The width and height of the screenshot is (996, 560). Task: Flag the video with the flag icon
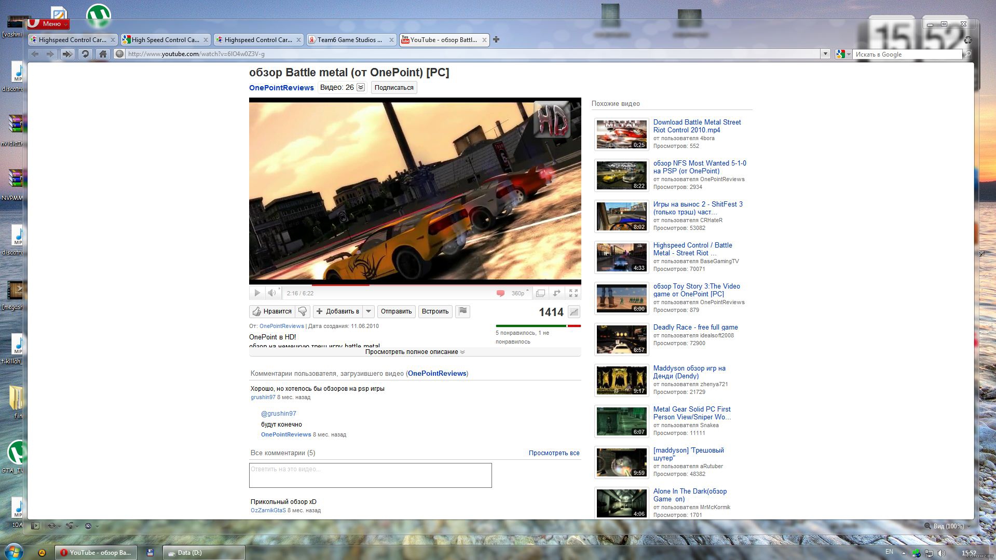coord(463,311)
